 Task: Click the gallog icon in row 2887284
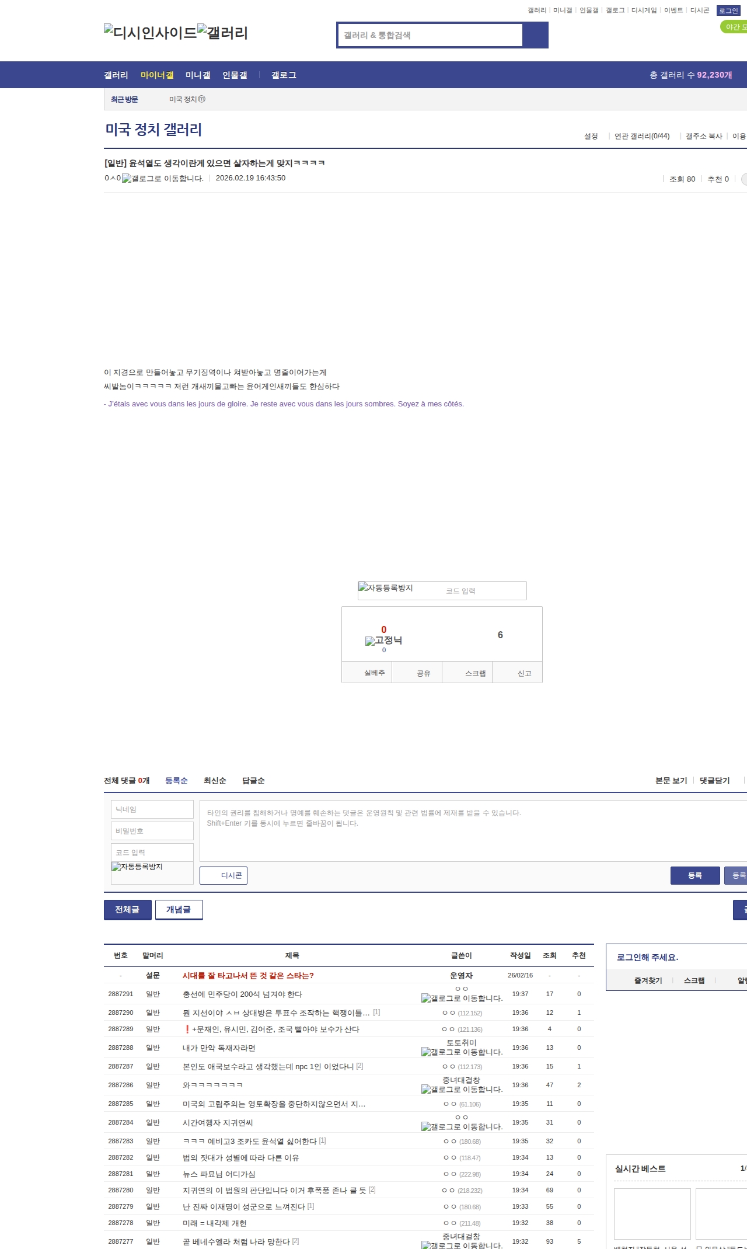tap(462, 1127)
